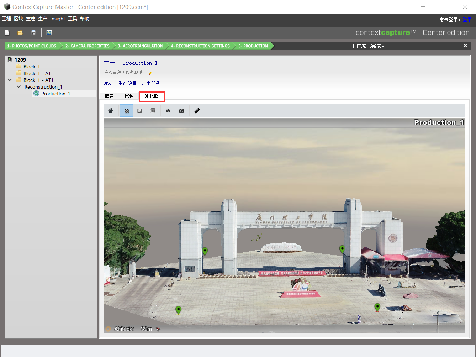Screen dimensions: 476x357
Task: Open the Job Queue Monitor icon
Action: pos(49,33)
